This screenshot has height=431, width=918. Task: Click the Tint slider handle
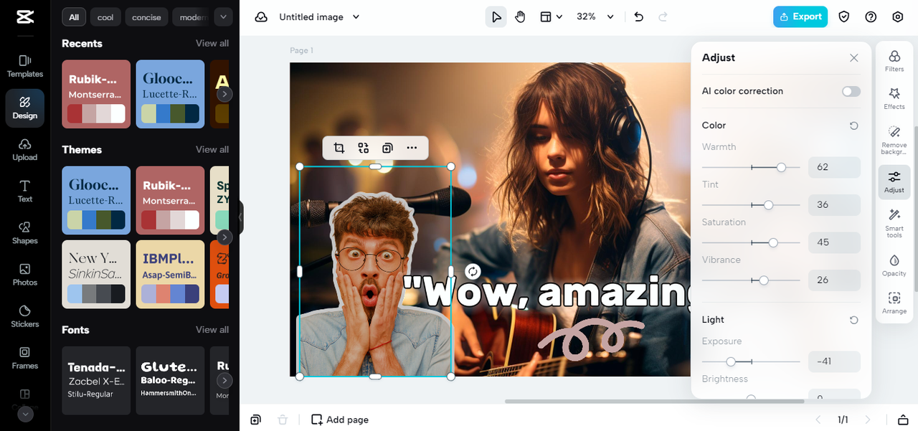[x=768, y=204]
